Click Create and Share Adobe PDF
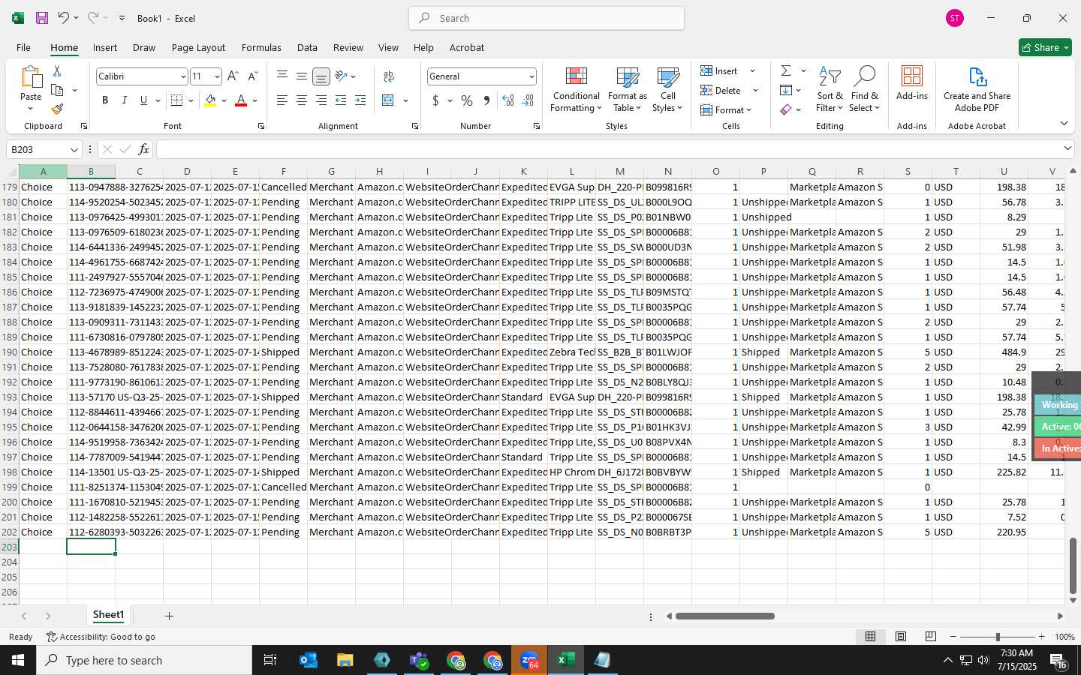This screenshot has width=1081, height=675. coord(977,90)
